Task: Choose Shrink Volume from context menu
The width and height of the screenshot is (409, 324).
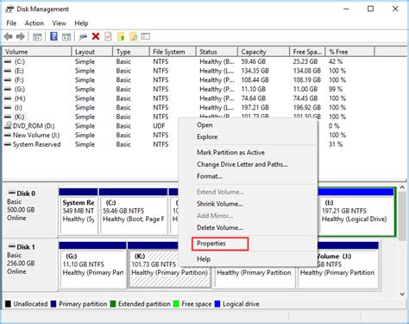Action: click(220, 204)
